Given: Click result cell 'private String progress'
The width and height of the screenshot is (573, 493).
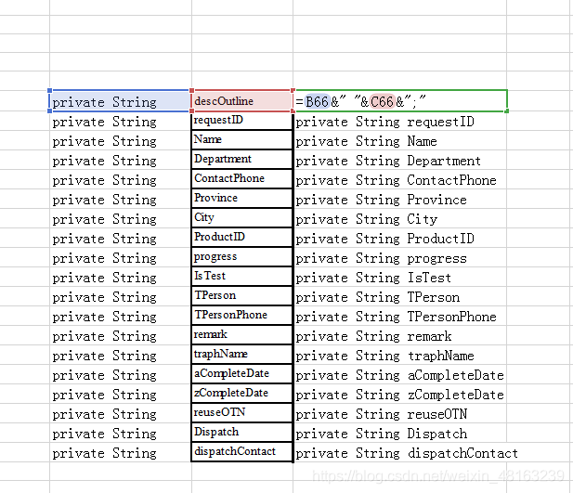Looking at the screenshot, I should click(399, 258).
